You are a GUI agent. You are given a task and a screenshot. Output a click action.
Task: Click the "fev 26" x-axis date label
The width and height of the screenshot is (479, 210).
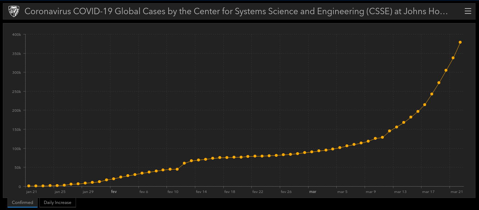click(286, 192)
